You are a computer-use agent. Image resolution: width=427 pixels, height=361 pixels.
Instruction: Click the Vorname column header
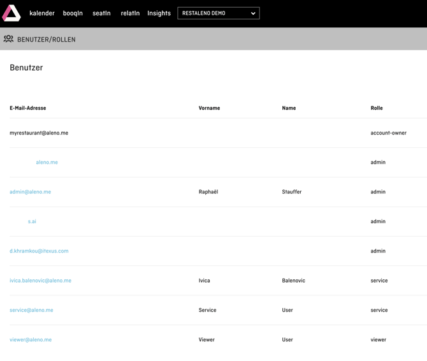click(209, 108)
